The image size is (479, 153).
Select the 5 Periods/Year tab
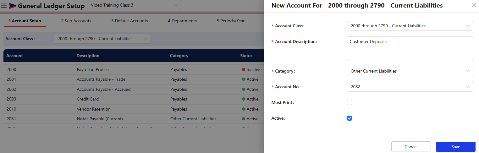coord(231,21)
